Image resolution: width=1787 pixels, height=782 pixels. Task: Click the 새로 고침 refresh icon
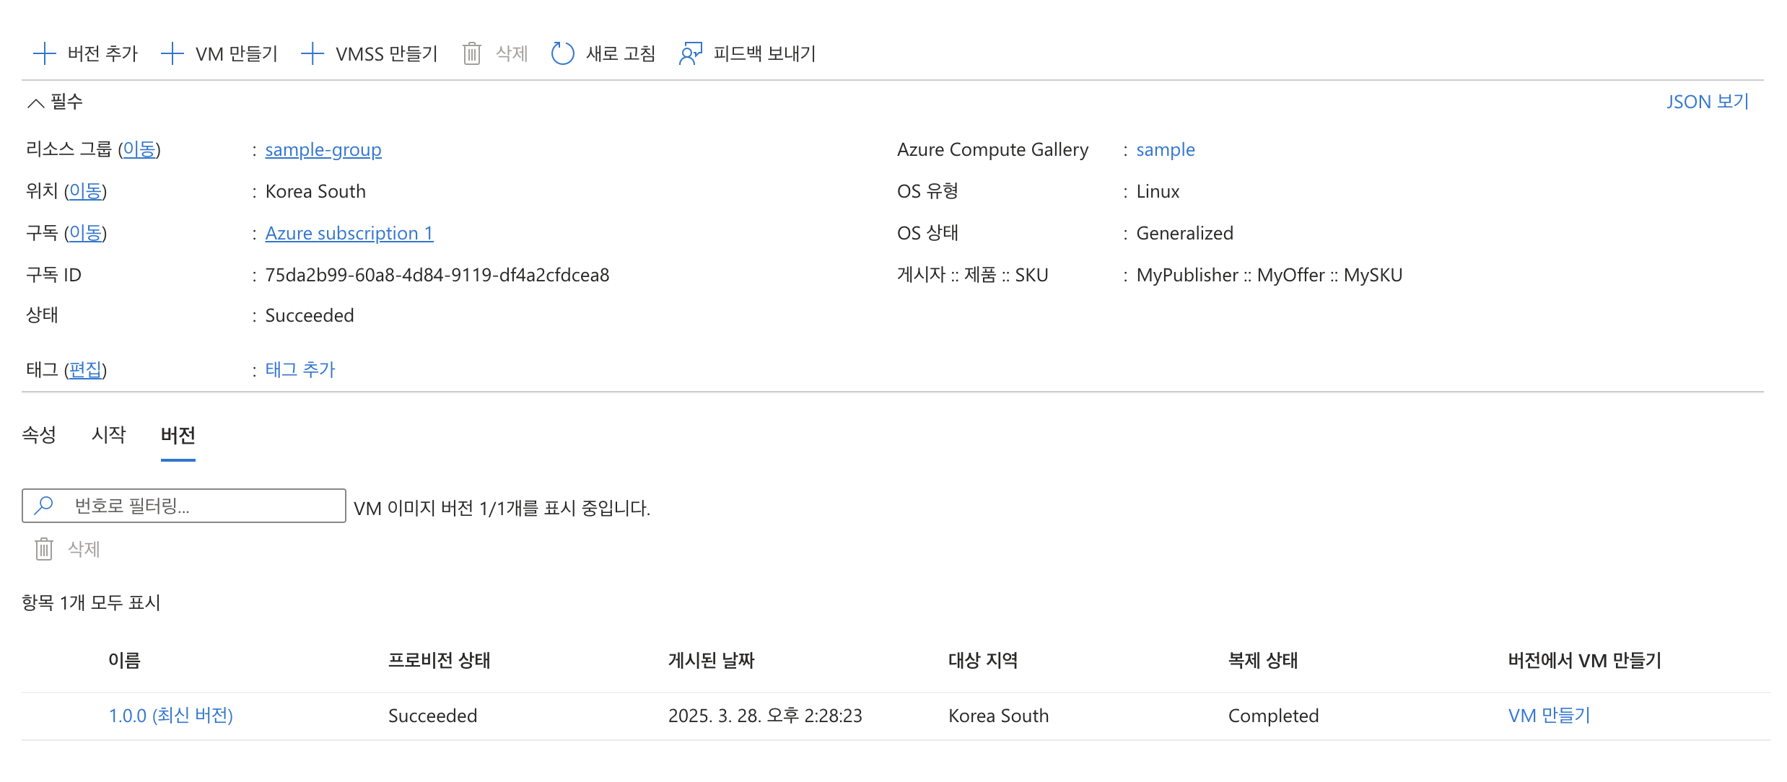562,53
